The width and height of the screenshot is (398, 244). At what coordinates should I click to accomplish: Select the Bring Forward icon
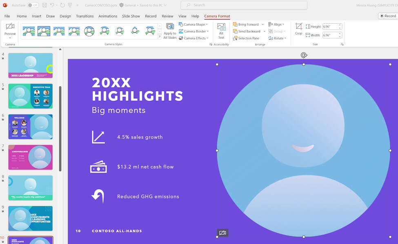236,24
